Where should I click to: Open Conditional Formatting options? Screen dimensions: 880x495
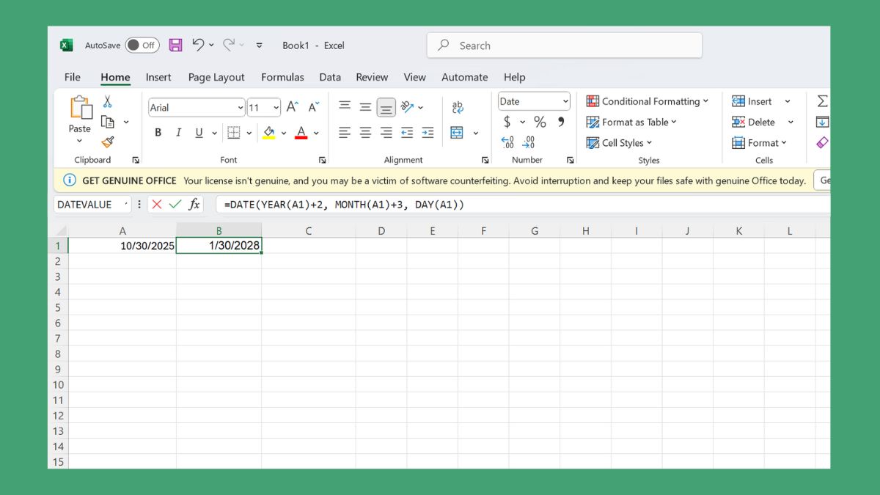point(648,101)
